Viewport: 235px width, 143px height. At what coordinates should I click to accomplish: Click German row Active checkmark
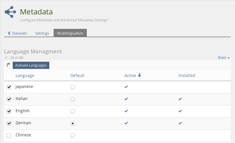pos(126,123)
